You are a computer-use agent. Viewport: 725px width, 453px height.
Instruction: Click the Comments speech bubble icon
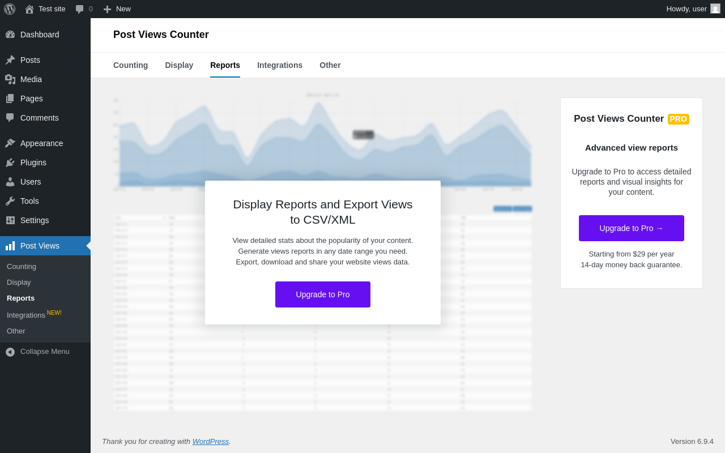(x=10, y=118)
